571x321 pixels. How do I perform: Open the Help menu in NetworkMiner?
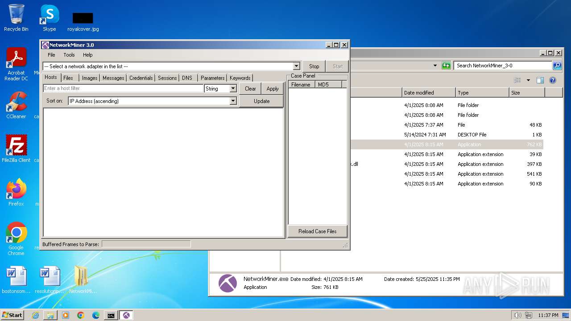(87, 55)
